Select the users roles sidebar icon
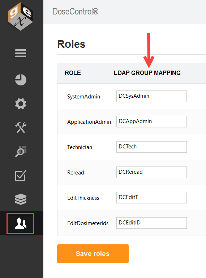 point(21,223)
